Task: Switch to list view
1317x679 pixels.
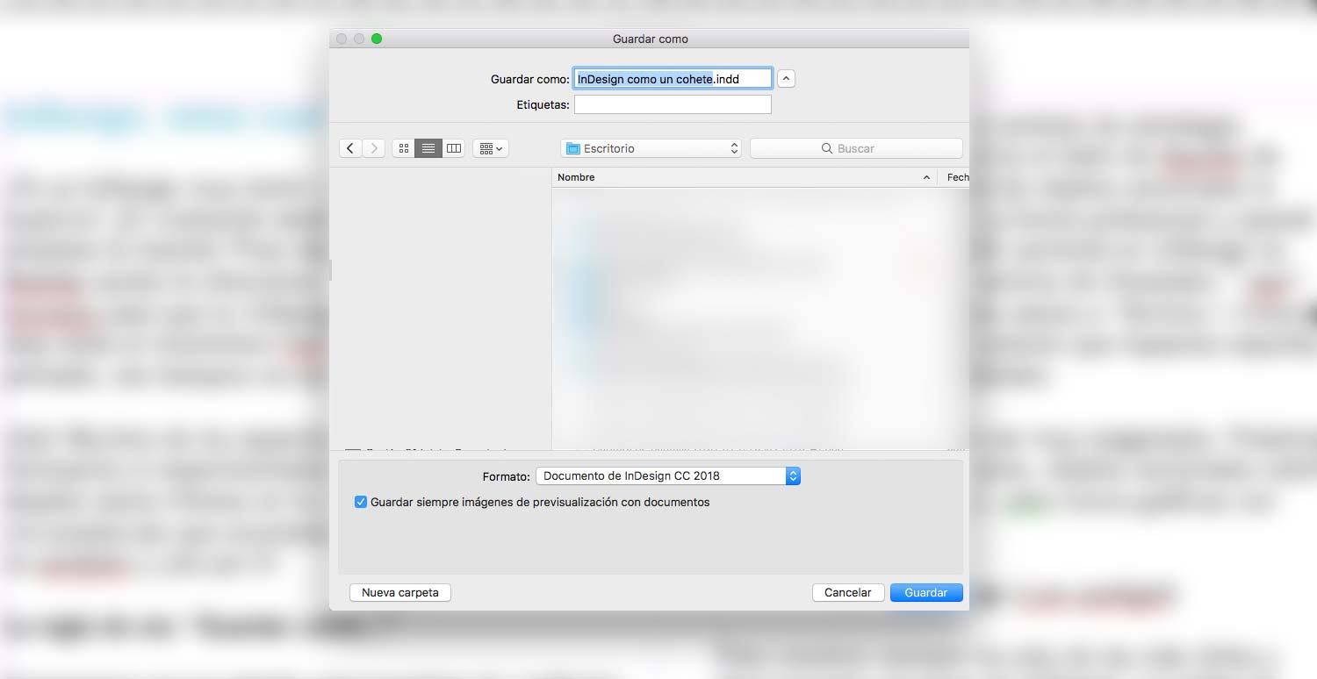Action: [428, 148]
